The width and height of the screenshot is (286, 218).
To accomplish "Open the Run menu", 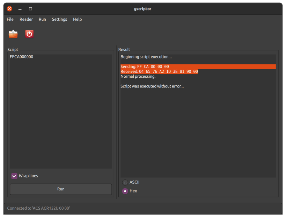I will coord(42,19).
